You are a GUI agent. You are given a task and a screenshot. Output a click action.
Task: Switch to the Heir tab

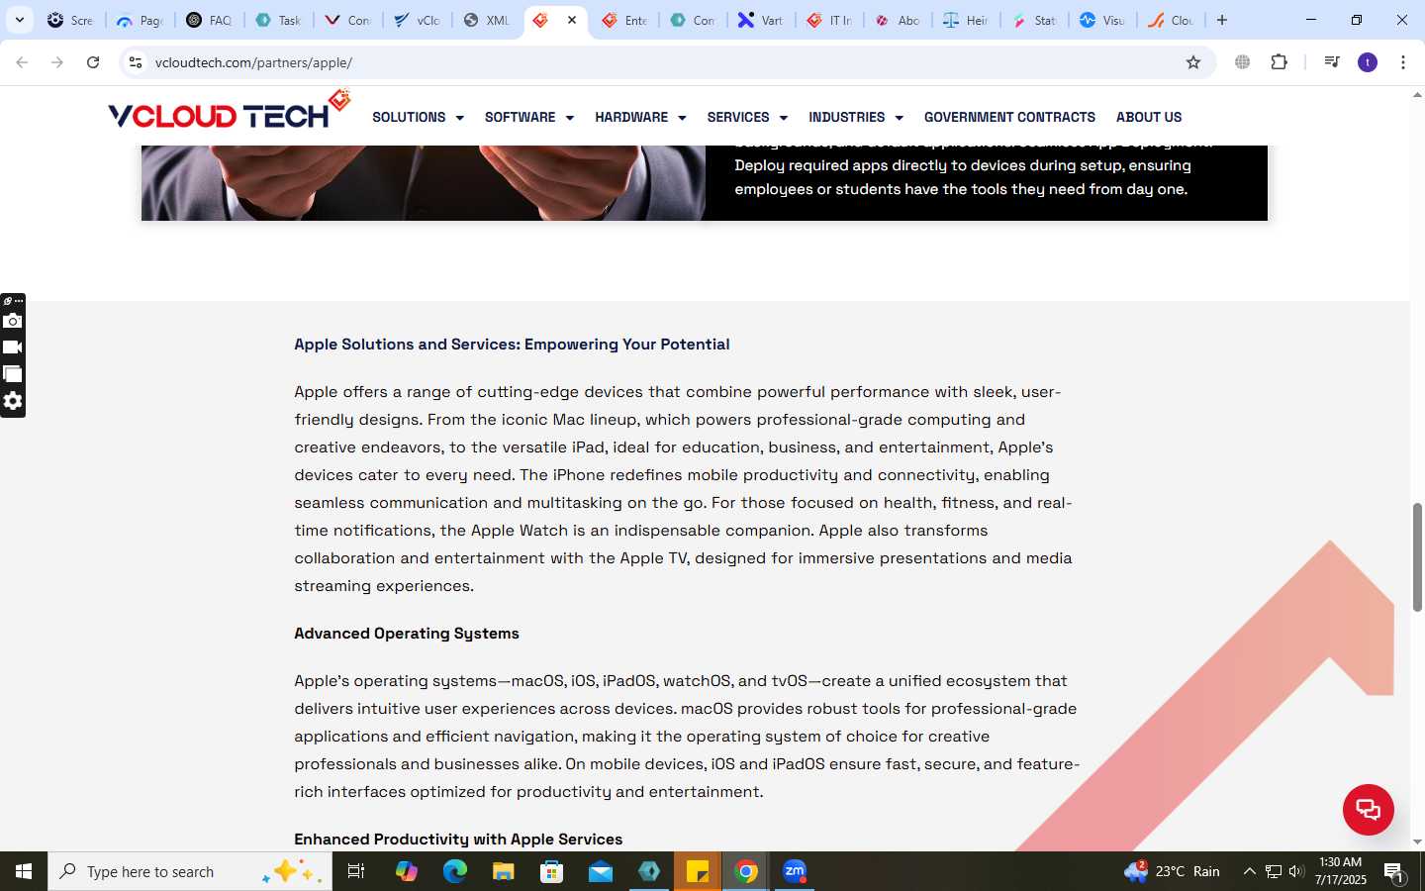coord(966,20)
